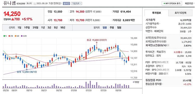Click the stock name 유니셈

click(9, 3)
